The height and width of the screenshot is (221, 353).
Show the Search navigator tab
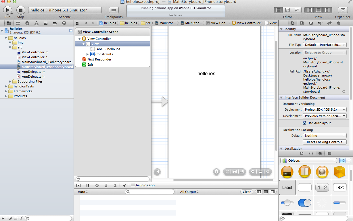click(27, 23)
